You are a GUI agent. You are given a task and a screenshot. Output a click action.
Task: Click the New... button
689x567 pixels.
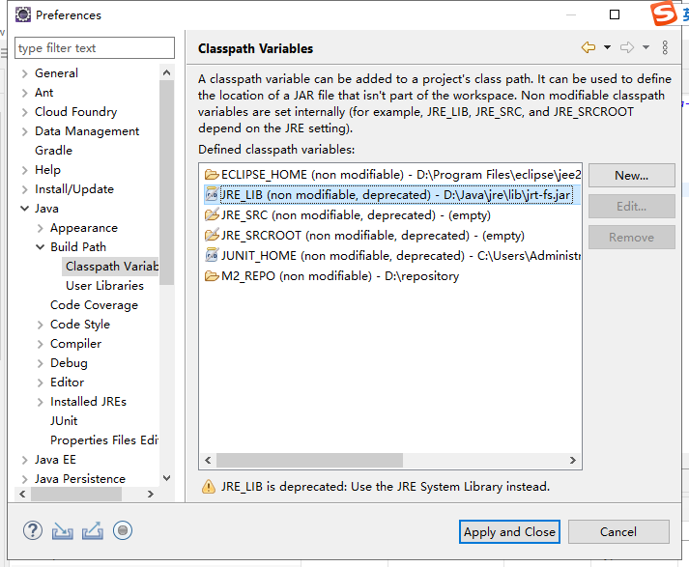pyautogui.click(x=631, y=176)
